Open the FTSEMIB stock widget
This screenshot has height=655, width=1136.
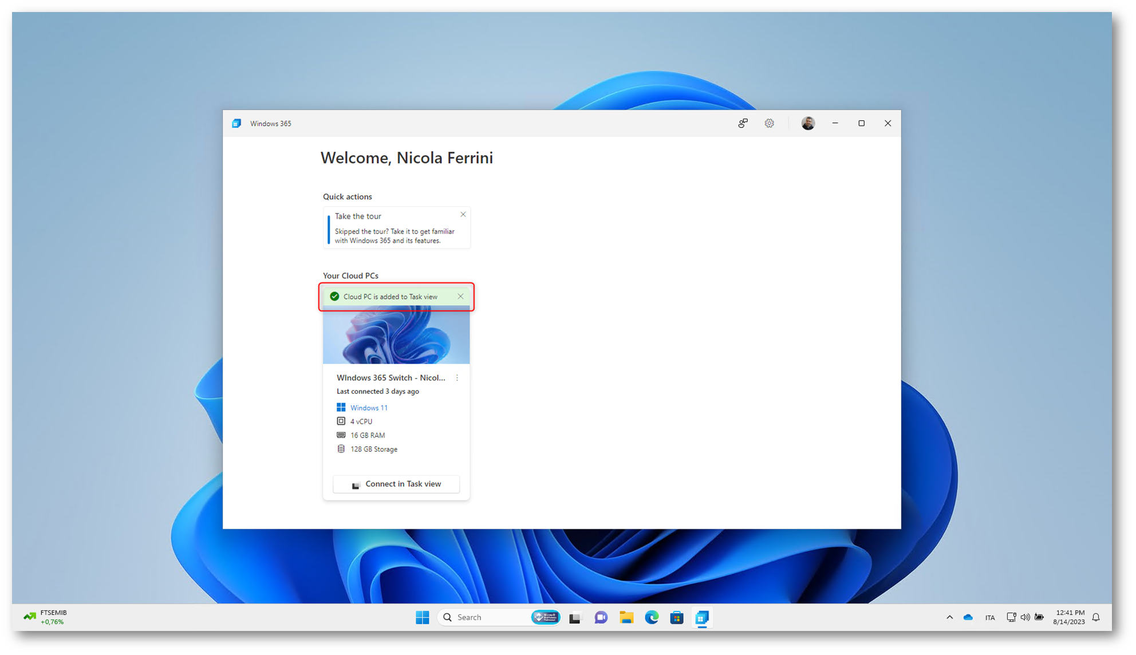(46, 617)
